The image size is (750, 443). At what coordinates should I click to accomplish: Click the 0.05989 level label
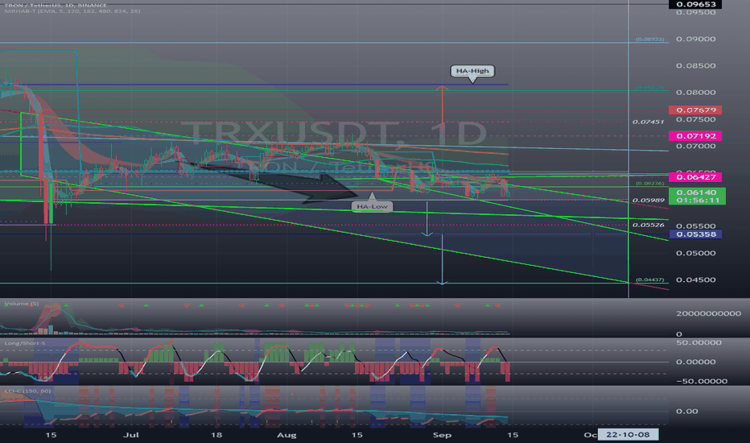(x=648, y=201)
